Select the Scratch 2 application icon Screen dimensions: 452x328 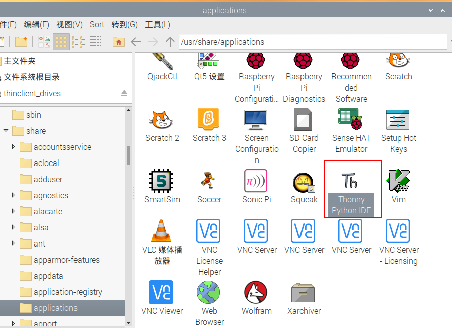pyautogui.click(x=161, y=119)
